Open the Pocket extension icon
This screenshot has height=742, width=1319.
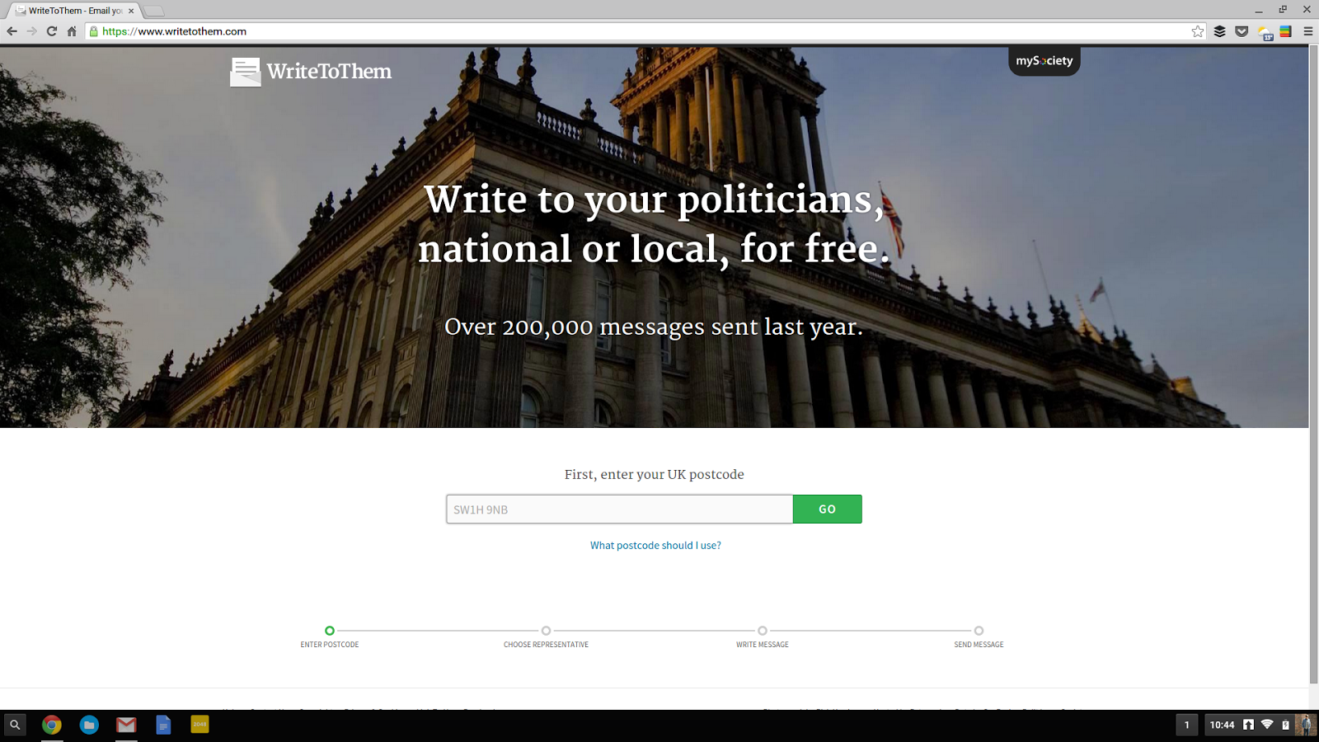pos(1242,31)
